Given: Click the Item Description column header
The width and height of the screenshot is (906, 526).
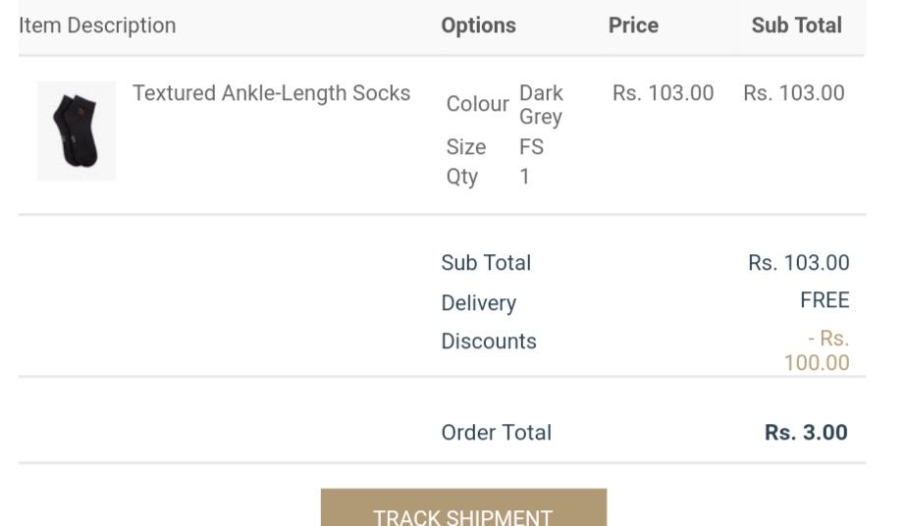Looking at the screenshot, I should click(x=97, y=26).
